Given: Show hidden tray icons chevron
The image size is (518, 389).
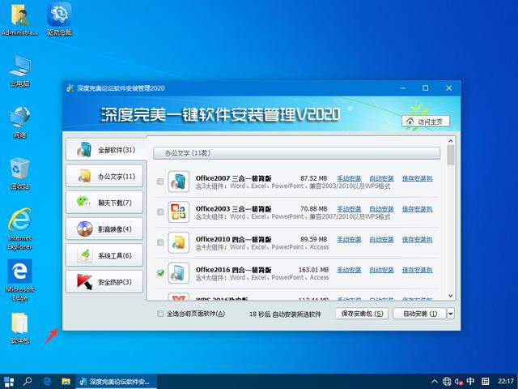Looking at the screenshot, I should 435,382.
